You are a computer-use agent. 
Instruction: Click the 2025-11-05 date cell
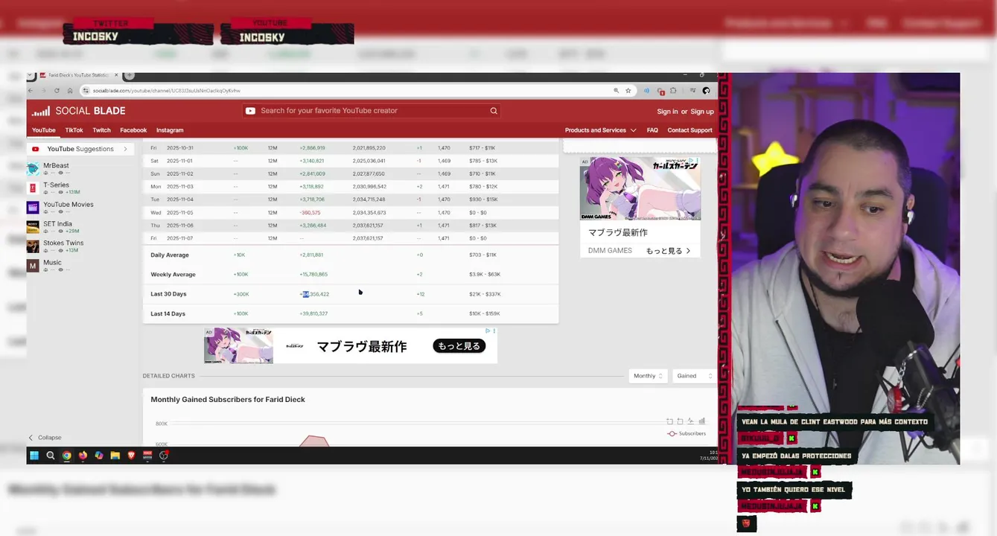180,213
